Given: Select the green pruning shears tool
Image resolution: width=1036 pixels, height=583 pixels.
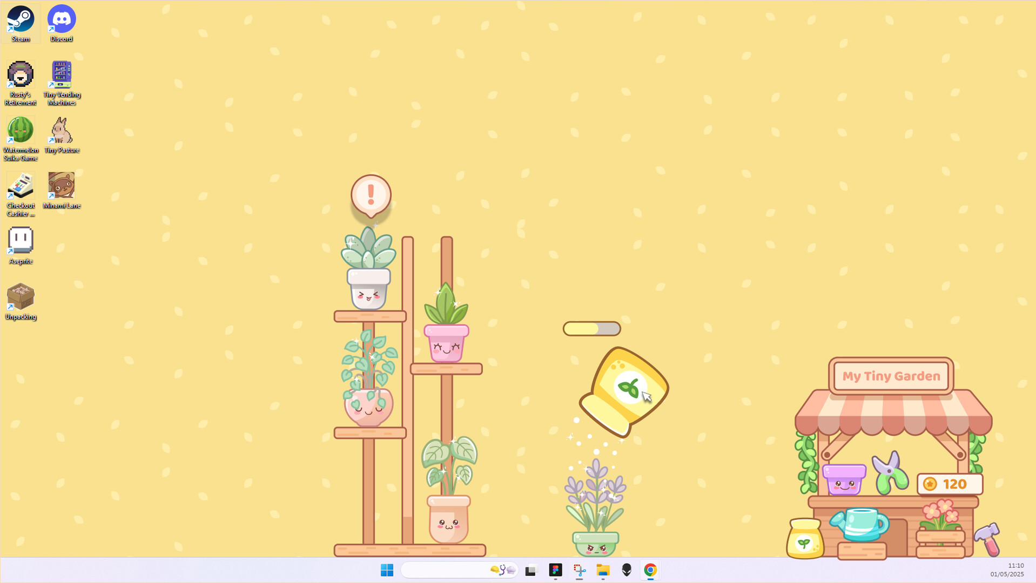Looking at the screenshot, I should (x=890, y=473).
